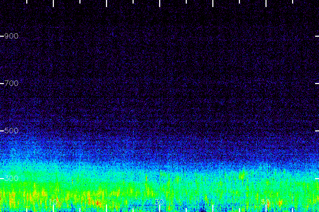319x212 pixels.
Task: Click the 10 time axis label
Action: tap(53, 202)
